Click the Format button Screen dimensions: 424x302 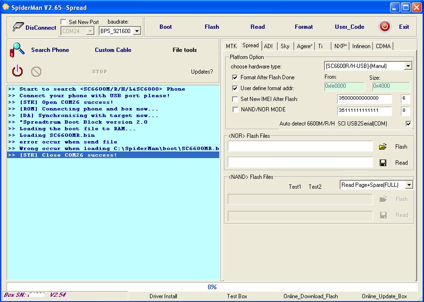click(304, 27)
